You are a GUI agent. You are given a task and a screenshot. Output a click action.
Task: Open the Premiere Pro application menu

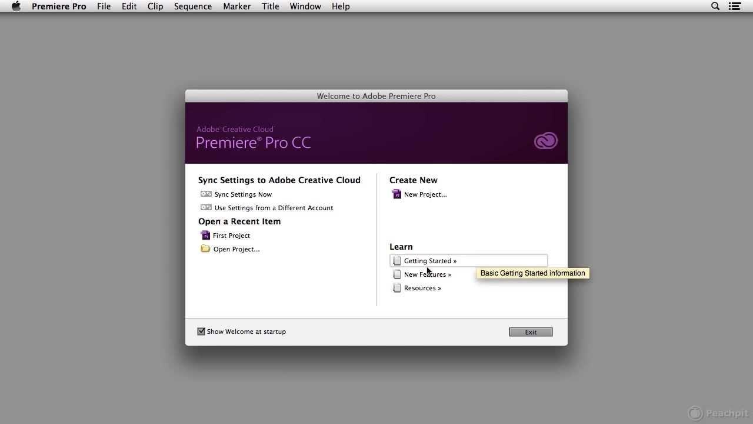tap(59, 6)
